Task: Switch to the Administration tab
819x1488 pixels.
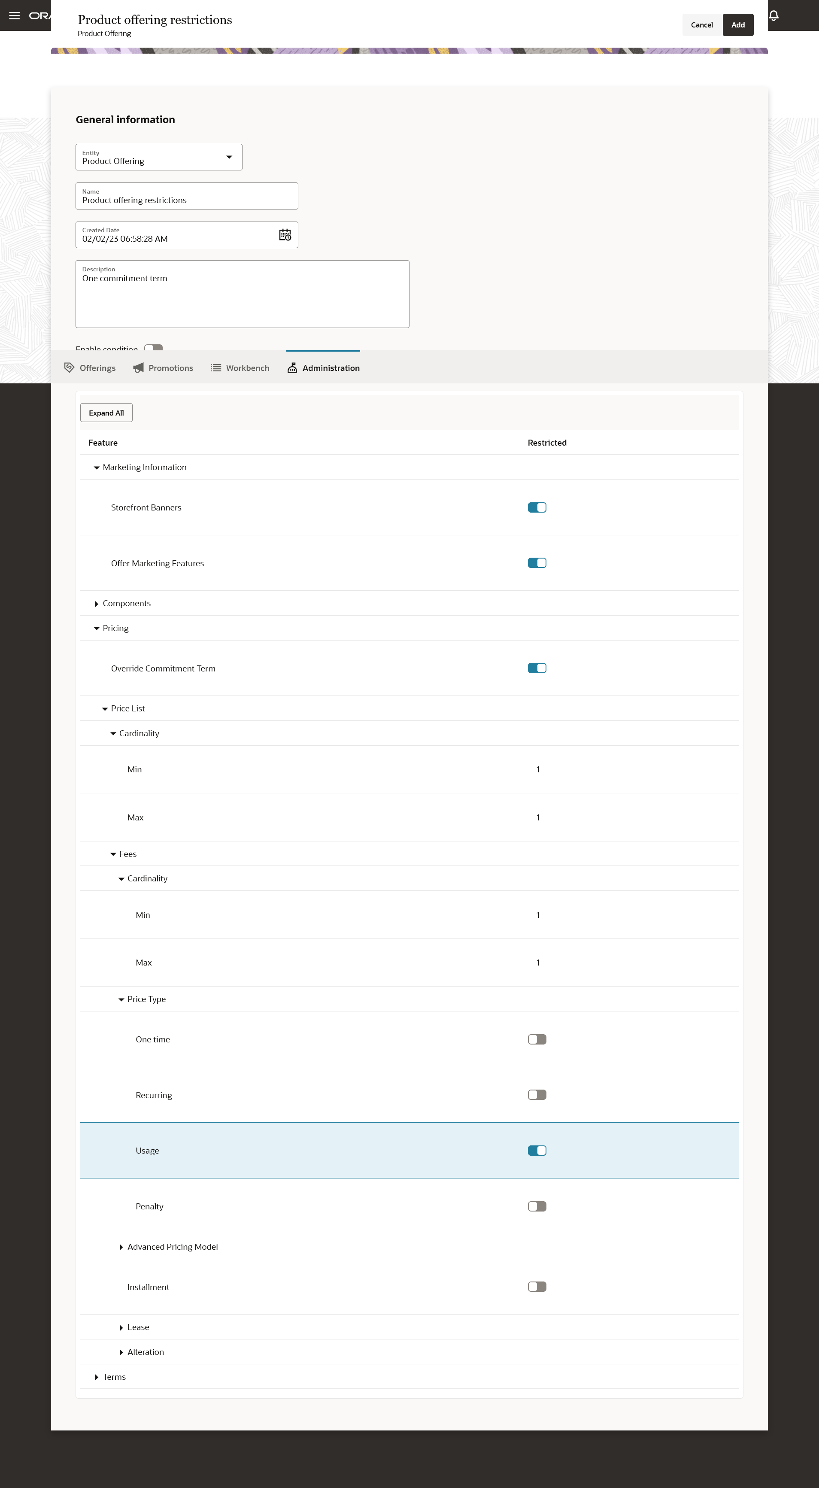Action: [323, 367]
